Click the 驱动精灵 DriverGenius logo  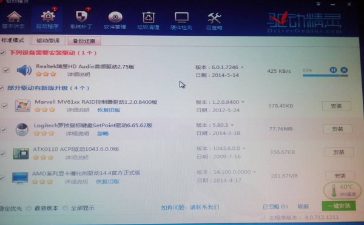click(304, 22)
